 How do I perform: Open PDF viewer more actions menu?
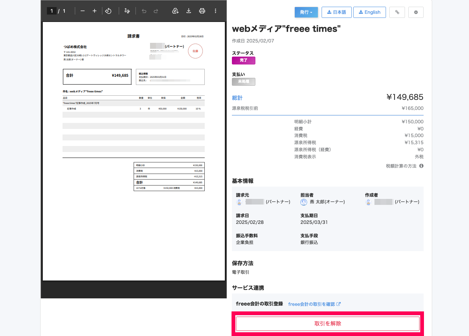(216, 11)
